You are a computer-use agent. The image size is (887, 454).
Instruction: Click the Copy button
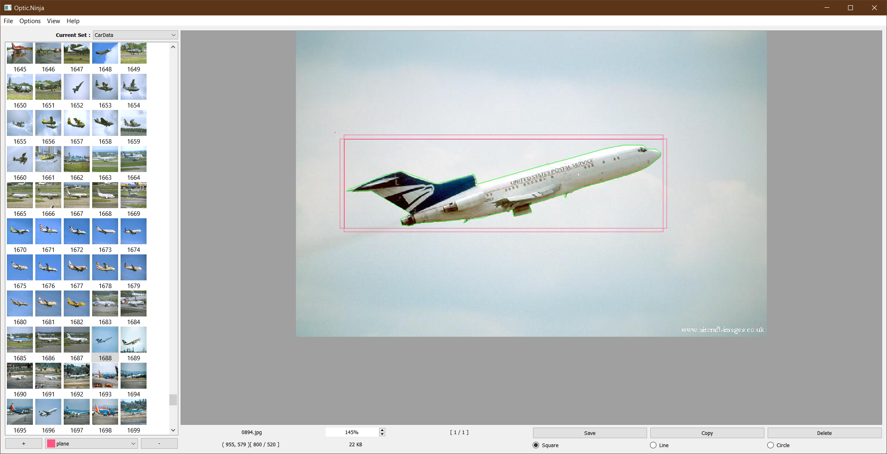pos(707,433)
